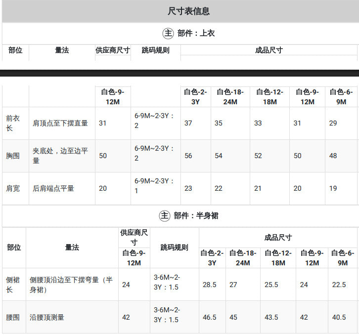Click the 夹底处，边至边平量 measurement cell
Image resolution: width=359 pixels, height=335 pixels.
pos(60,156)
